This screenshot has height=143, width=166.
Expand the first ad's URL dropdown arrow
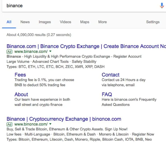50,52
